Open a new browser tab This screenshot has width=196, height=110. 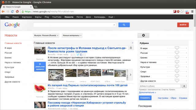(x=36, y=7)
